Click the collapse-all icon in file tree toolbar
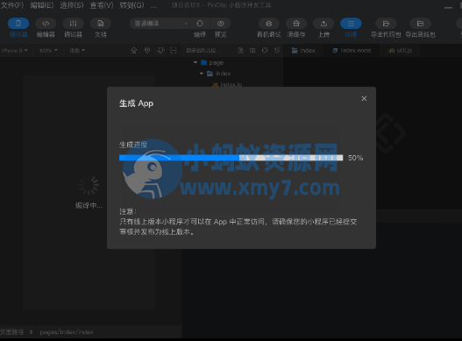 tap(277, 50)
